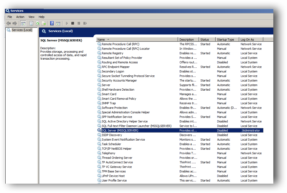Select TP VC Gateway Service
The height and width of the screenshot is (193, 287).
click(x=180, y=167)
